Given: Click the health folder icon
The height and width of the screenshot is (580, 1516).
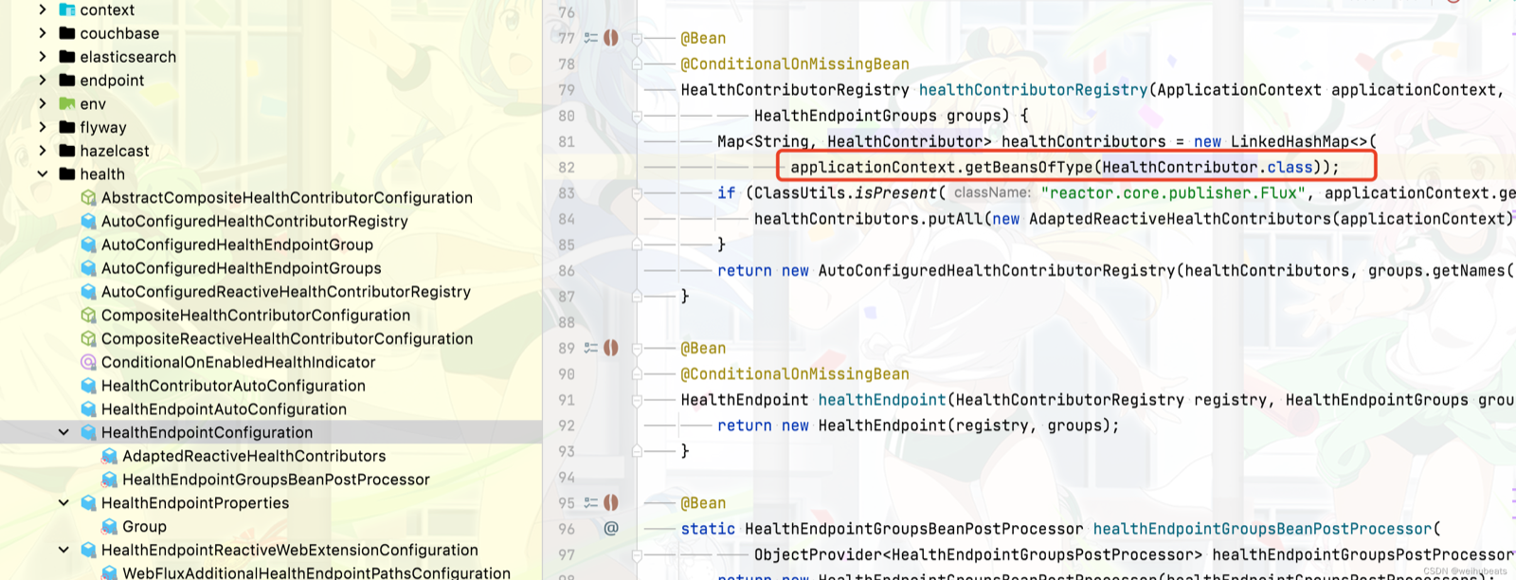Looking at the screenshot, I should pos(67,174).
